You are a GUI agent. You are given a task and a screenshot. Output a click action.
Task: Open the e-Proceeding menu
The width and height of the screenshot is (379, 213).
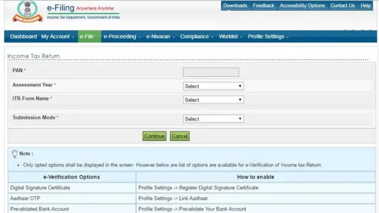[122, 37]
